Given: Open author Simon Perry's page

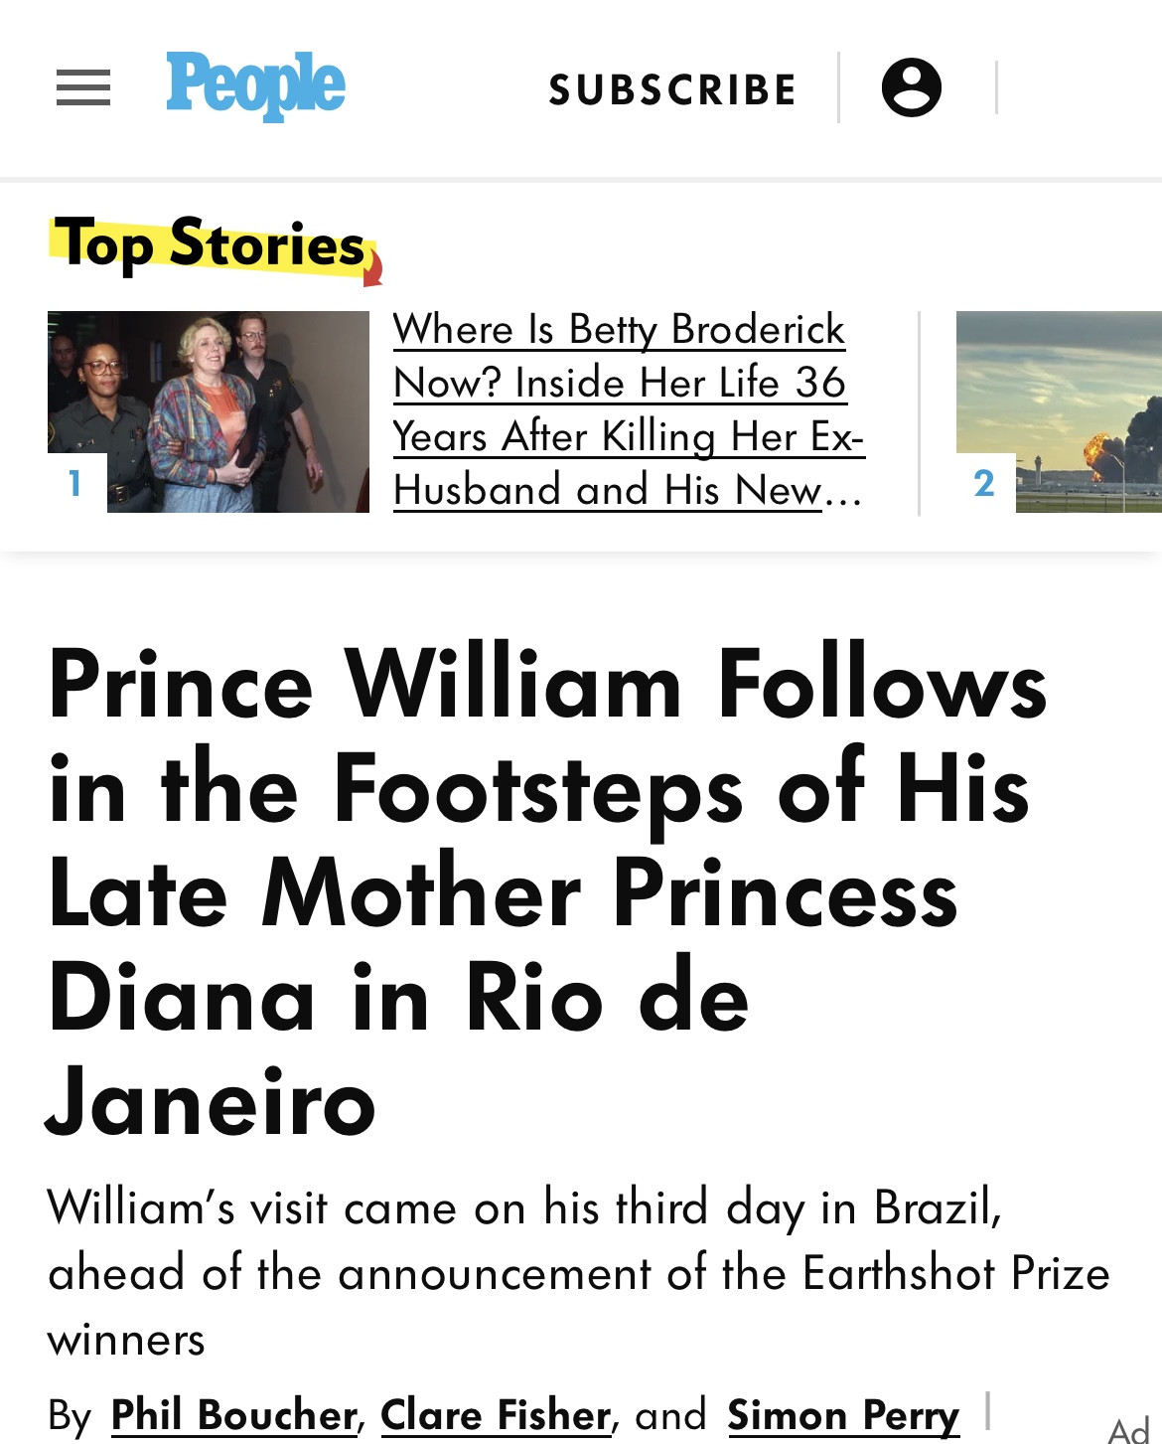Looking at the screenshot, I should click(843, 1414).
